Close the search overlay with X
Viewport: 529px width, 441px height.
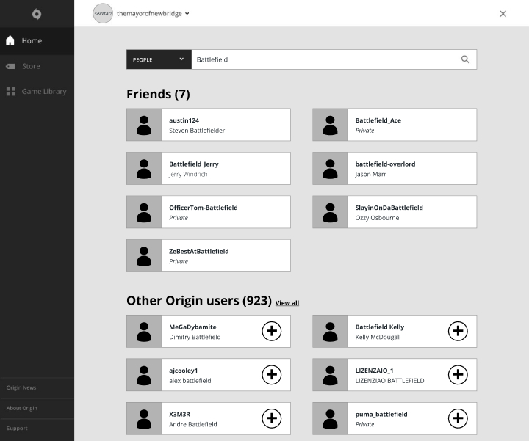pyautogui.click(x=503, y=13)
